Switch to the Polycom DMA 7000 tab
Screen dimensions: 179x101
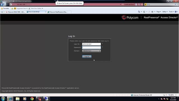(16, 12)
